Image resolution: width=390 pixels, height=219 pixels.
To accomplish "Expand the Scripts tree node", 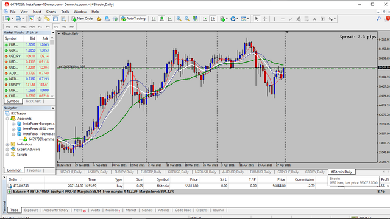I will (7, 155).
